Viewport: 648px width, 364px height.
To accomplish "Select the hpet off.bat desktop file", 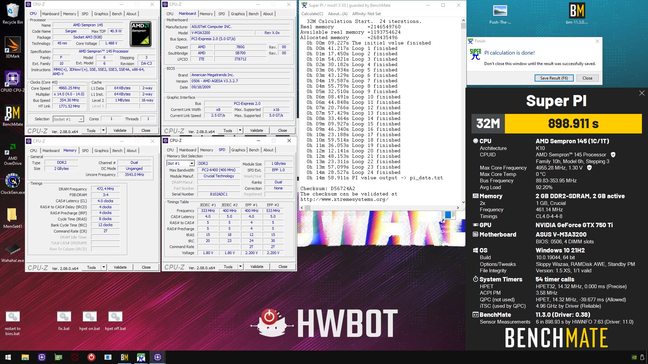I will point(115,320).
